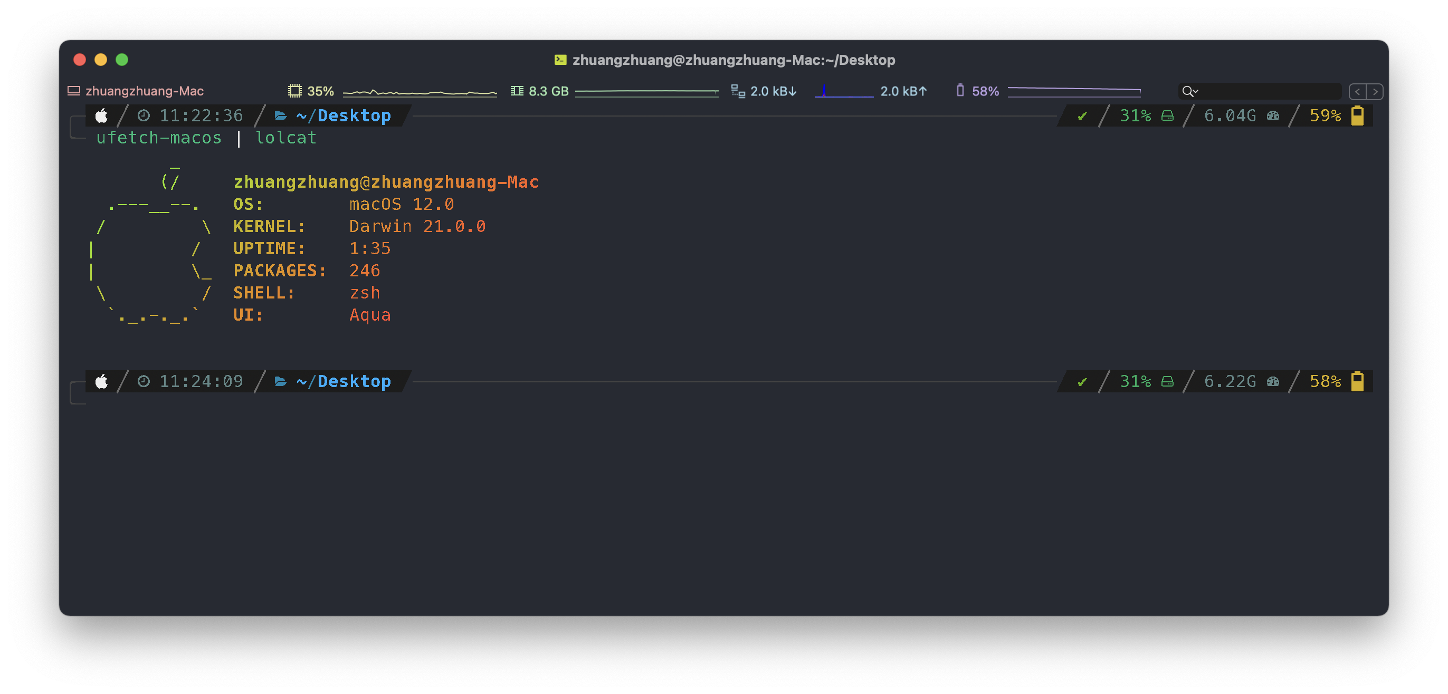Click the 'zsh' shell value
The image size is (1448, 694).
pyautogui.click(x=365, y=293)
